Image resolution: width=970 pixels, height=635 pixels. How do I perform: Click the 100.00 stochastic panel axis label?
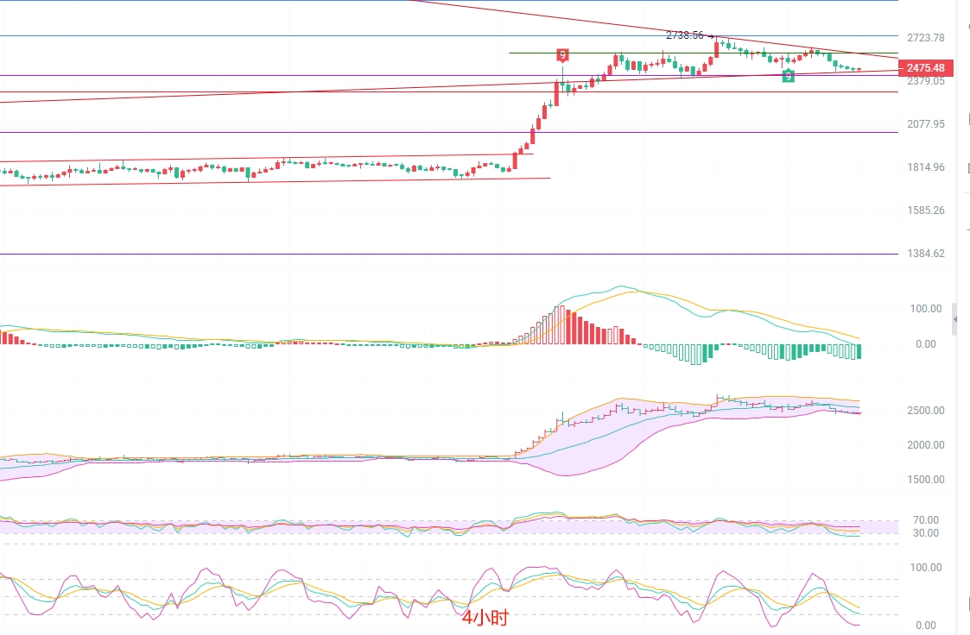[925, 568]
